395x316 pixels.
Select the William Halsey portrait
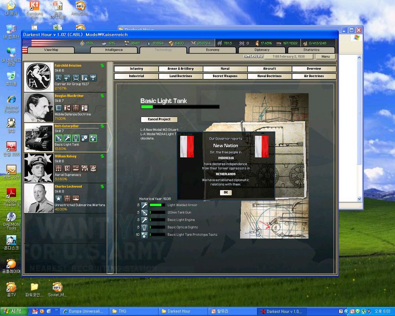tap(39, 168)
